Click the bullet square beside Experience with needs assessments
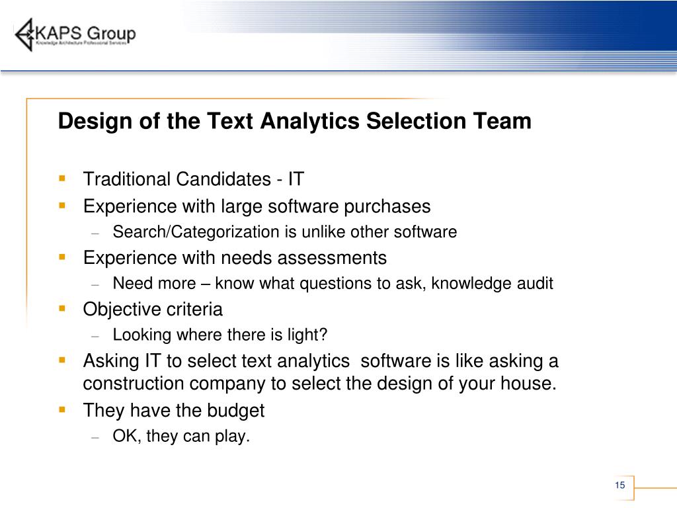 (62, 257)
